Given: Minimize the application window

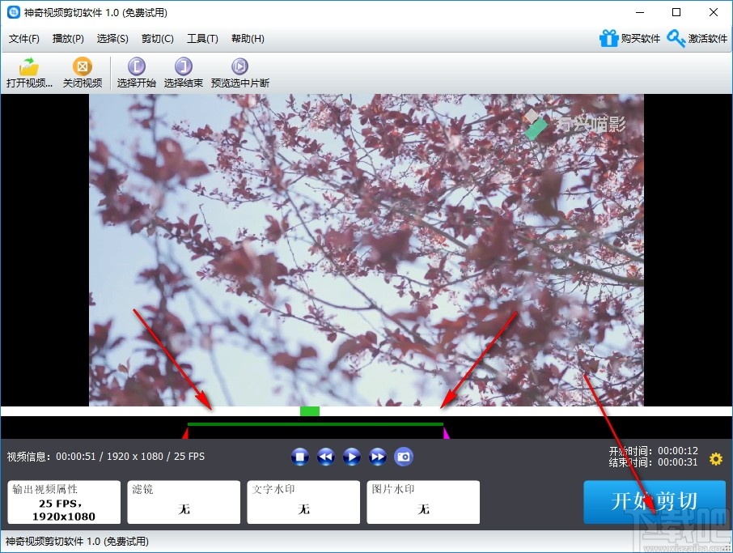Looking at the screenshot, I should coord(640,13).
